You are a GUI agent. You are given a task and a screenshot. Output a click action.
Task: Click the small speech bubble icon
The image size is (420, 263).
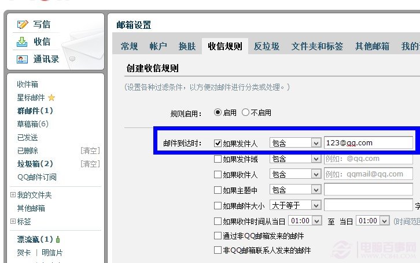pyautogui.click(x=72, y=59)
